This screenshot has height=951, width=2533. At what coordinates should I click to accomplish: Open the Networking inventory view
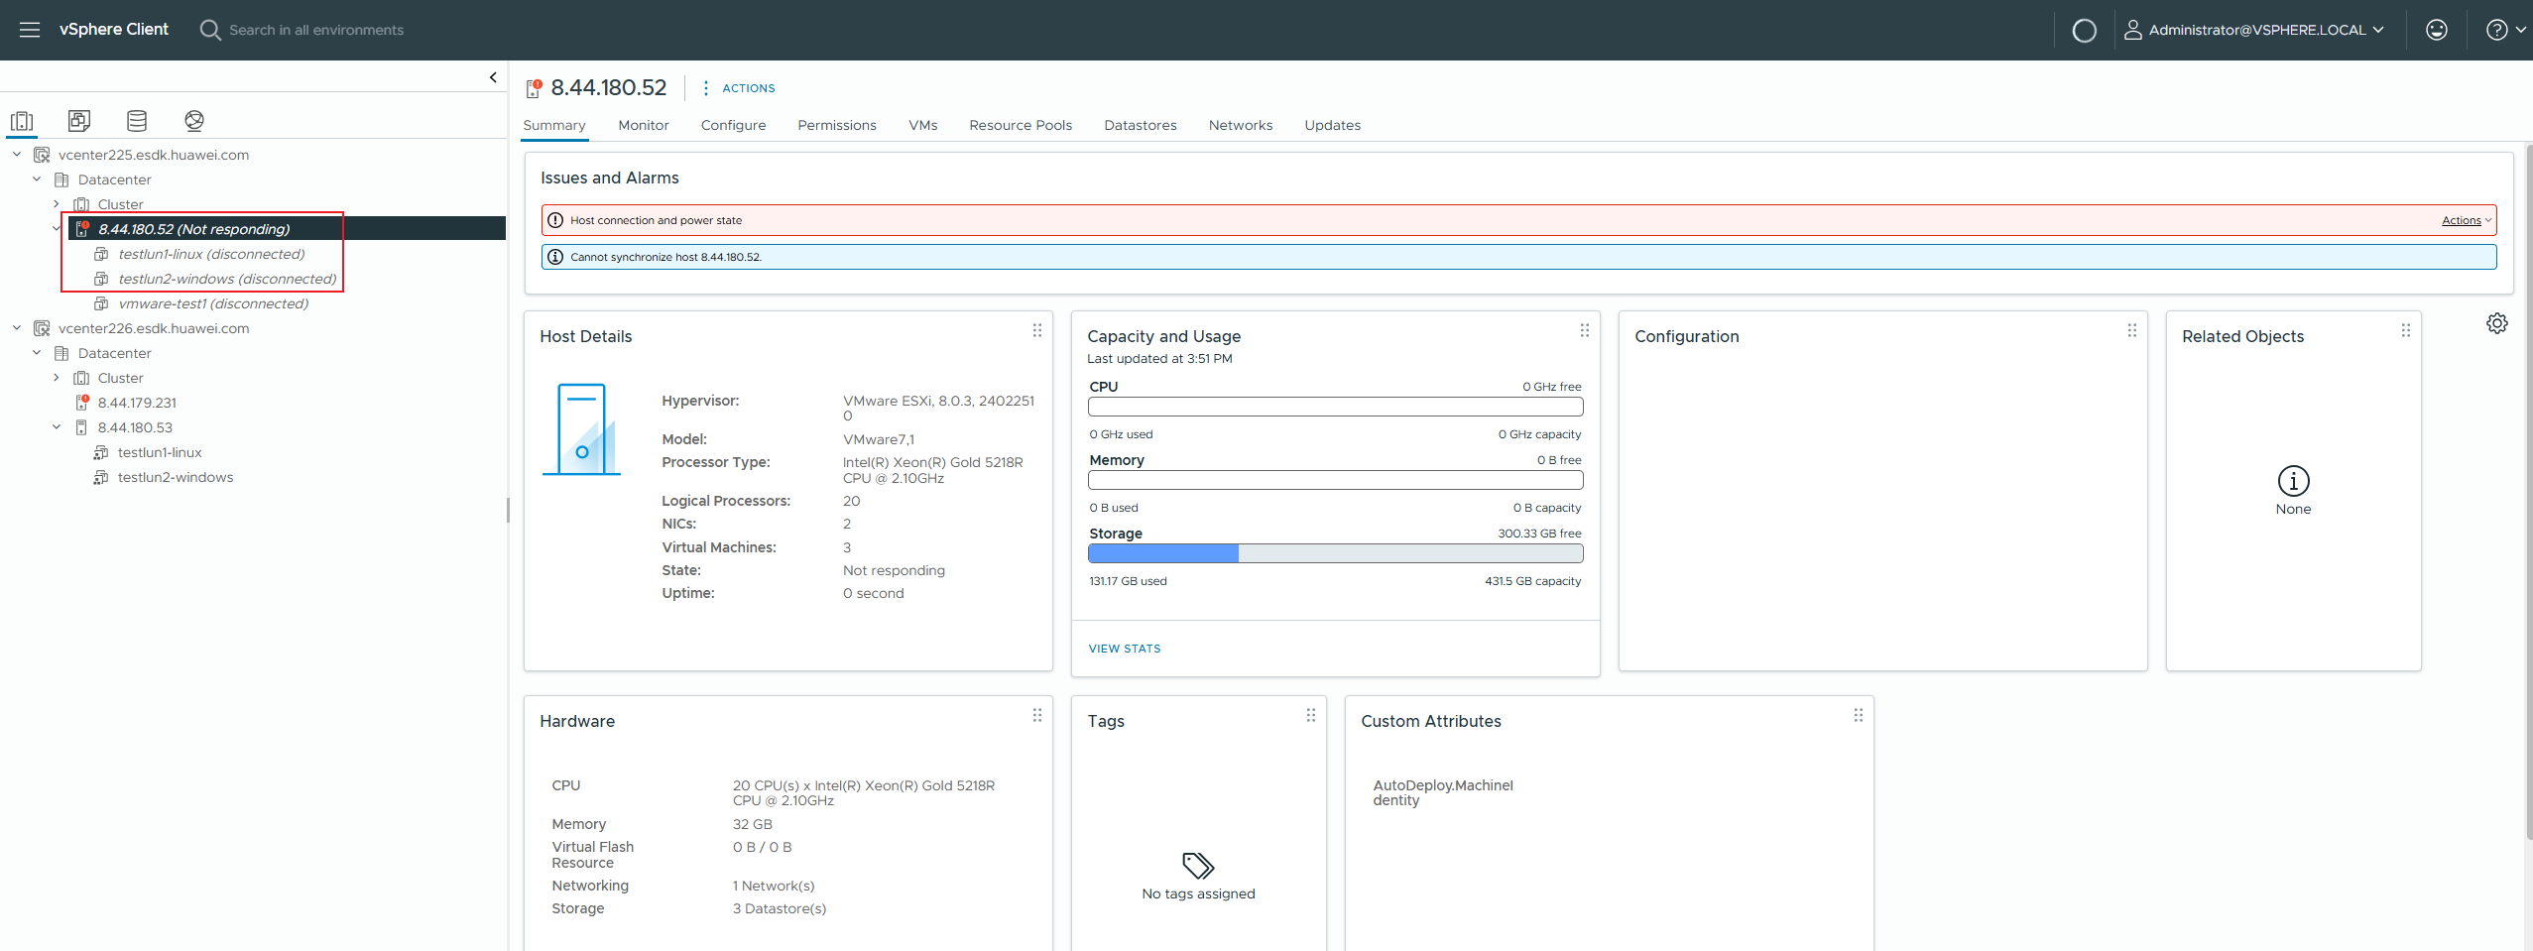[x=194, y=121]
